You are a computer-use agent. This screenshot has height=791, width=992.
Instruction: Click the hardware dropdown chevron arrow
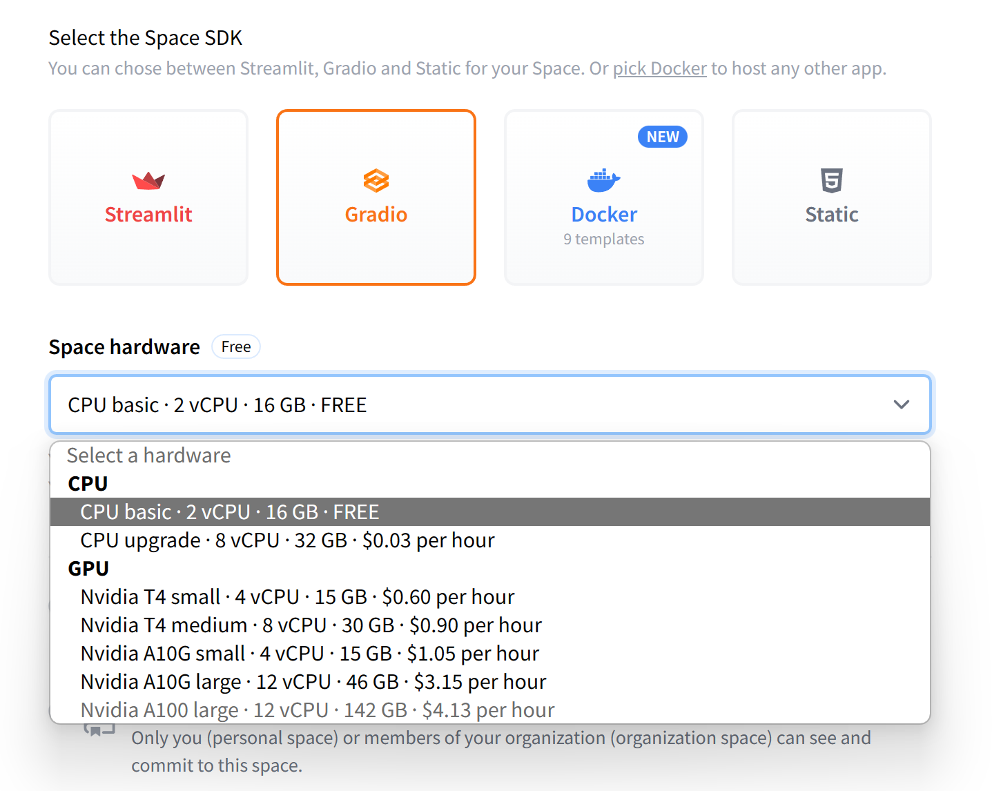click(902, 404)
